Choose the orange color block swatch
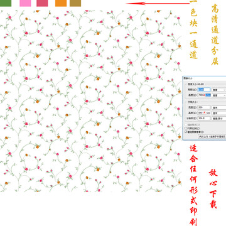The width and height of the screenshot is (226, 226). tap(61, 3)
